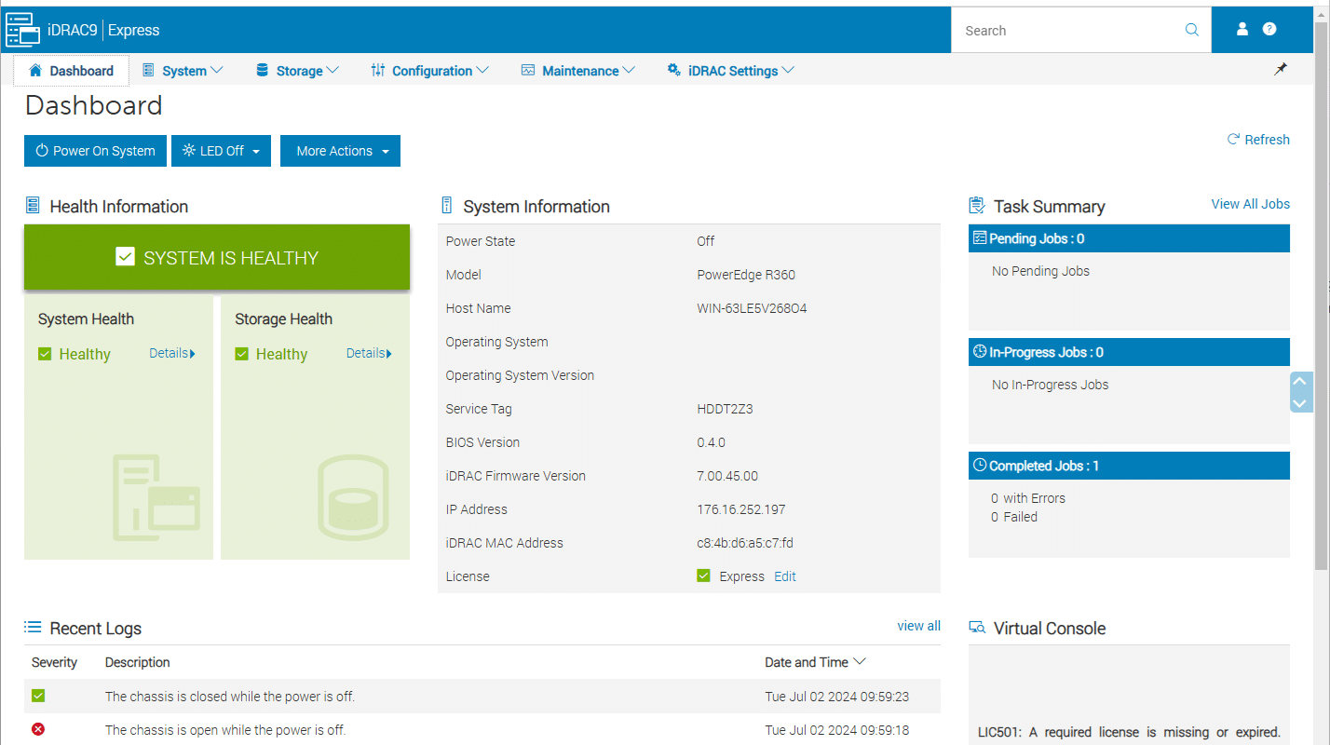This screenshot has height=745, width=1330.
Task: Expand the iDRAC Settings menu
Action: 731,70
